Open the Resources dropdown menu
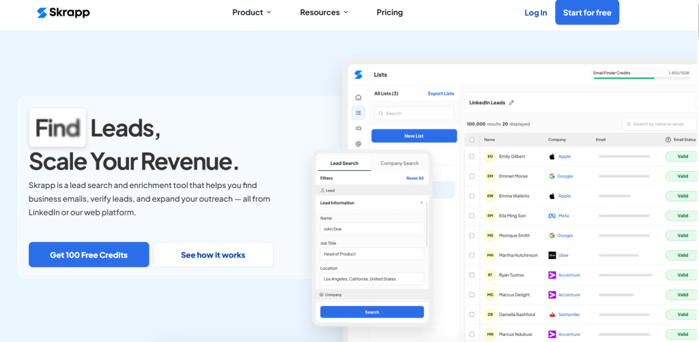The width and height of the screenshot is (699, 342). pos(324,12)
